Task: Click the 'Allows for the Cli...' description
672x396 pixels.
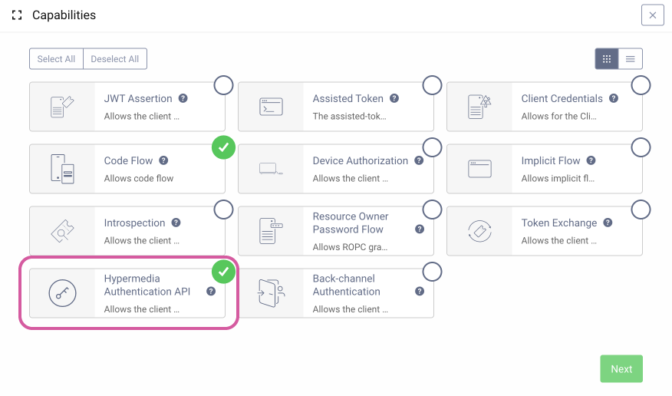Action: (559, 116)
